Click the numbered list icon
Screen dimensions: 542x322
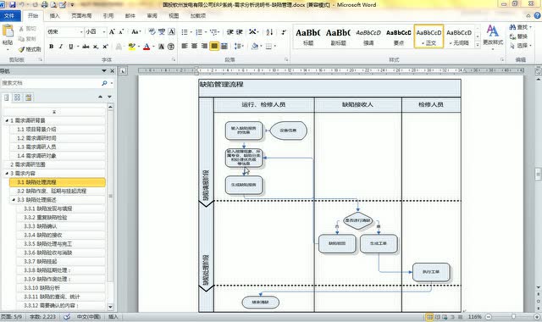pyautogui.click(x=199, y=32)
